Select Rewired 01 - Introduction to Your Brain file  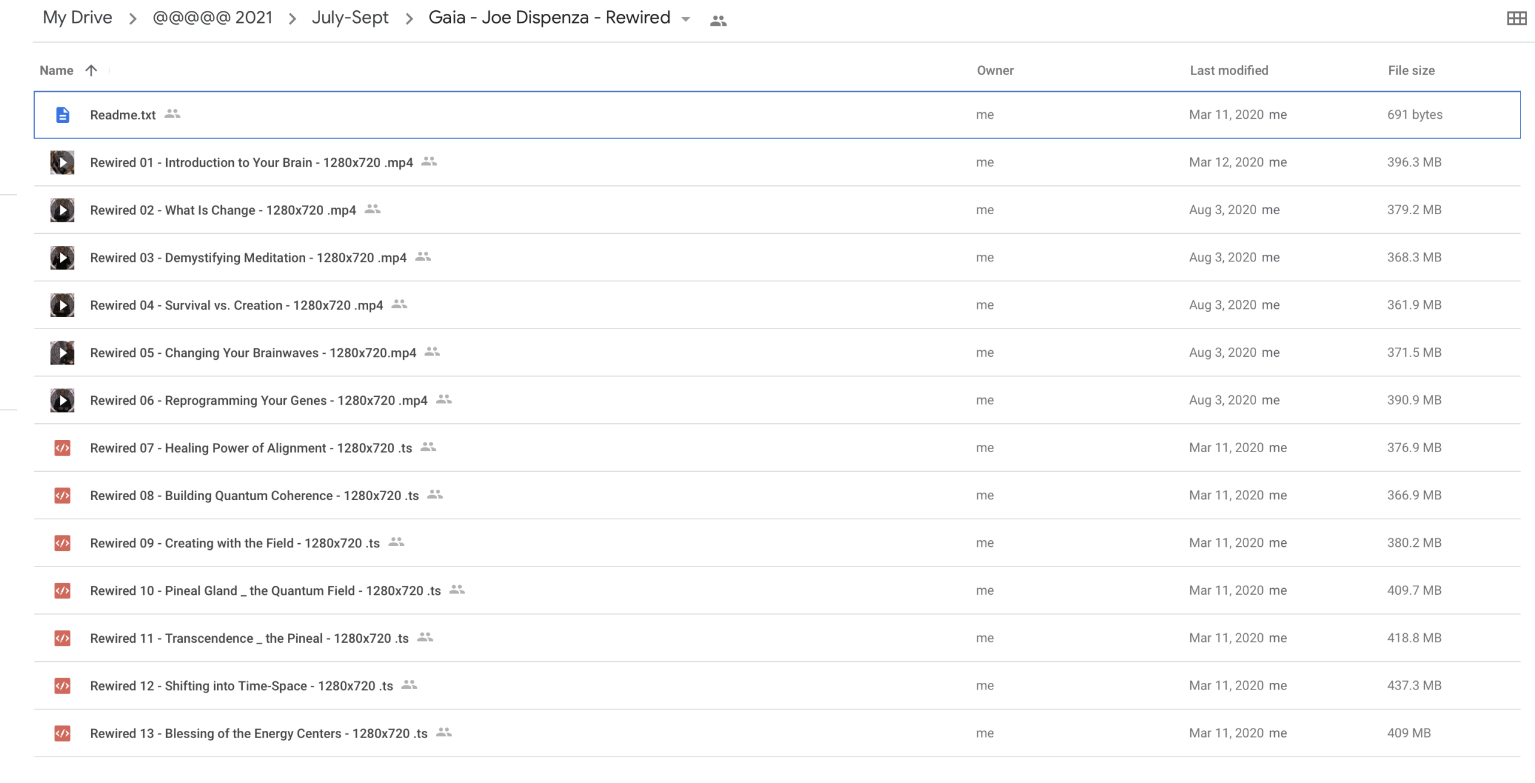click(x=252, y=162)
